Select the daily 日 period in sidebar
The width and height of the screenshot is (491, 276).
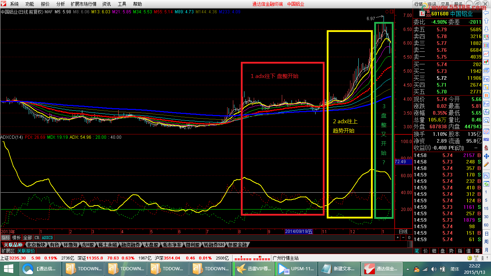click(486, 233)
